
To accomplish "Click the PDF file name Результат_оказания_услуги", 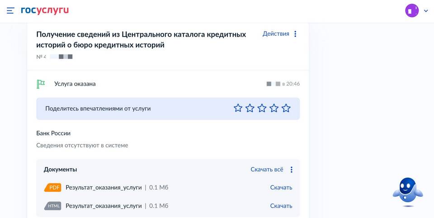I will click(x=104, y=188).
